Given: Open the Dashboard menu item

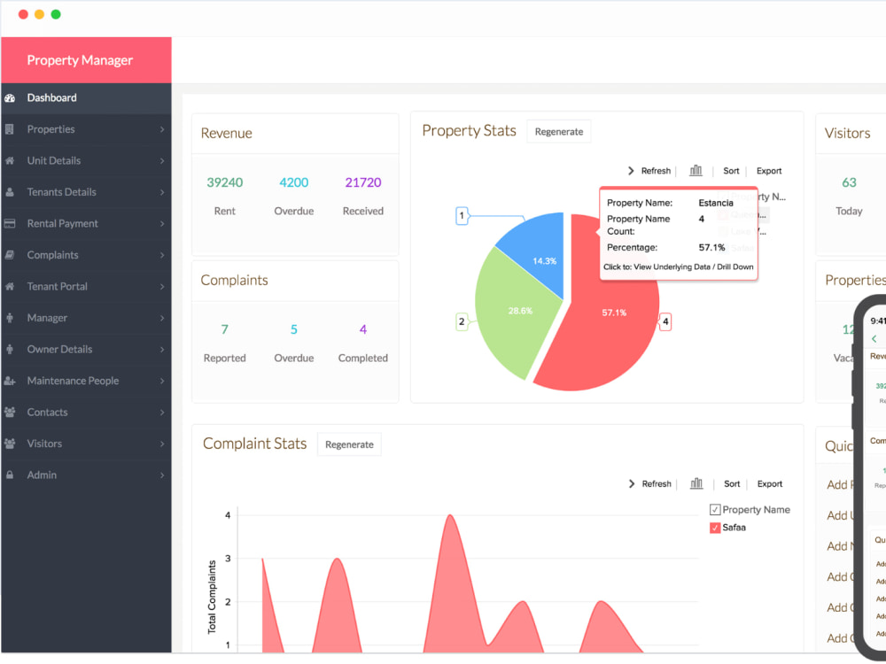Looking at the screenshot, I should click(86, 98).
